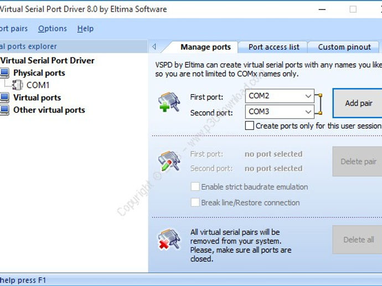The width and height of the screenshot is (382, 286).
Task: Click the delete-all connector icon with red X
Action: 169,240
